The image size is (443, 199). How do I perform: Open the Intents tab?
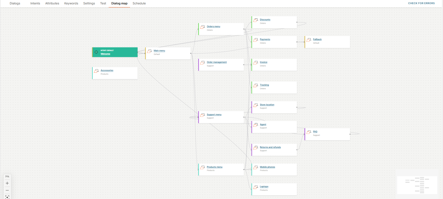[x=35, y=3]
